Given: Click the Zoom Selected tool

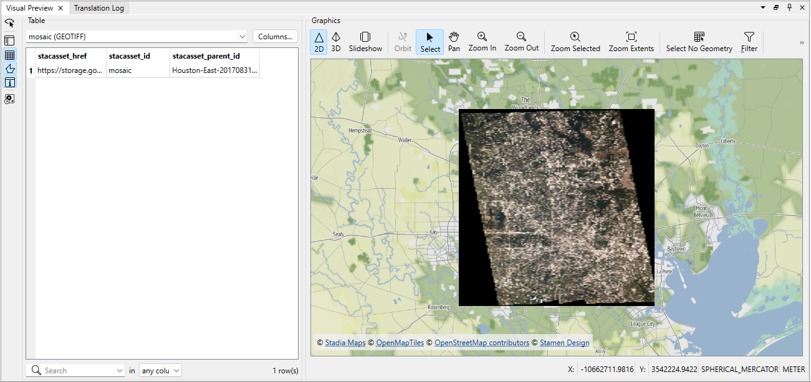Looking at the screenshot, I should 575,42.
